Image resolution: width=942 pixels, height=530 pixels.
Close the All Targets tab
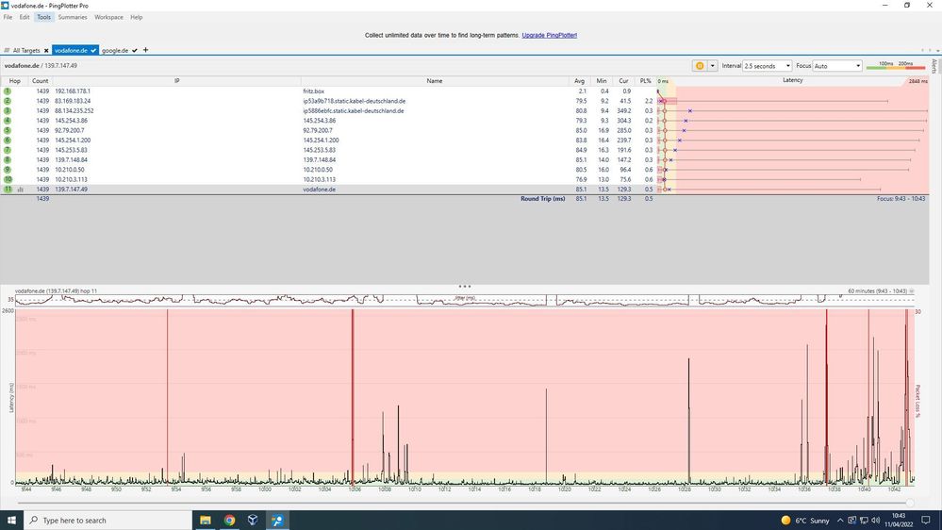coord(45,51)
